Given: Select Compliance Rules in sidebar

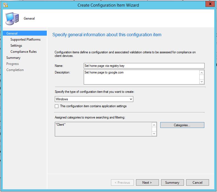Looking at the screenshot, I should click(x=23, y=52).
